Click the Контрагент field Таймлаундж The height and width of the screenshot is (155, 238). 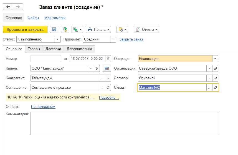(x=65, y=78)
